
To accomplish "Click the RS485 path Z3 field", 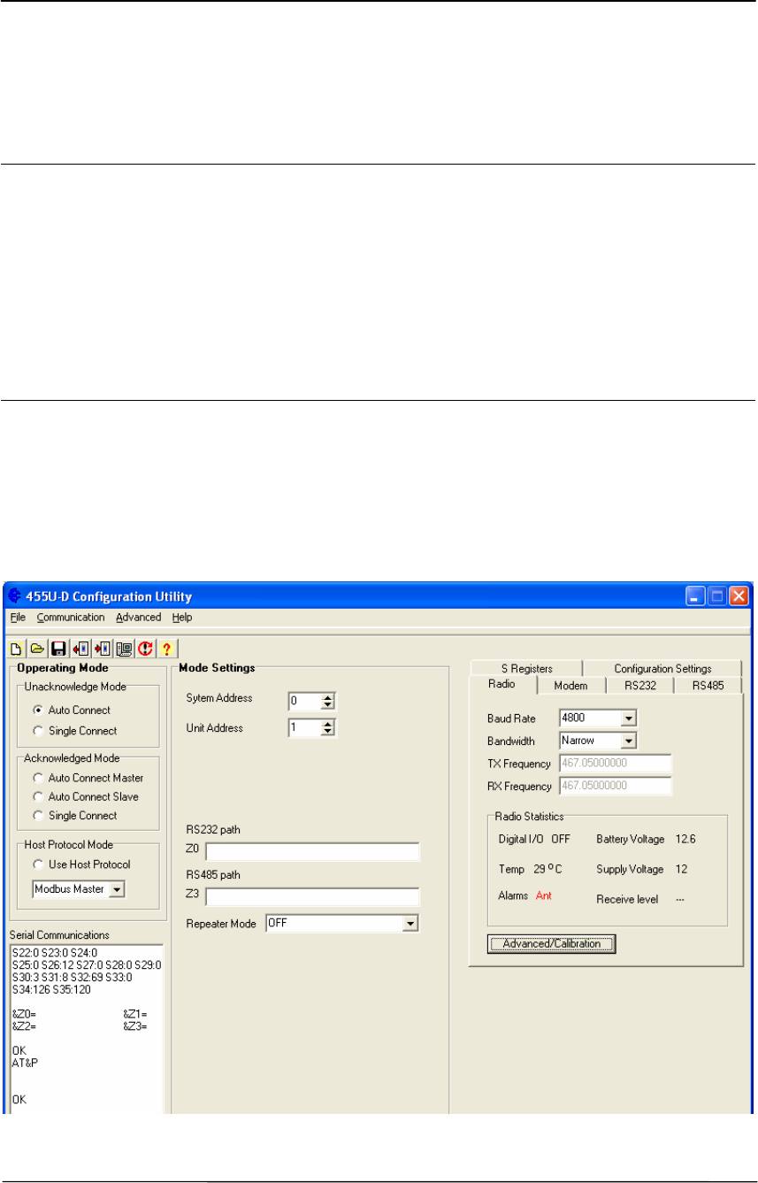I will (312, 897).
